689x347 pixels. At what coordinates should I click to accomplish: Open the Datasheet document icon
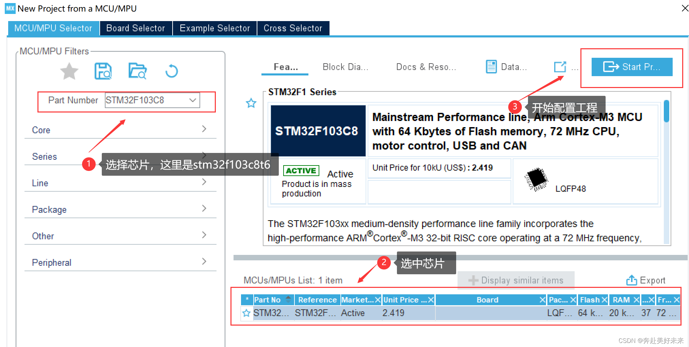click(x=491, y=67)
